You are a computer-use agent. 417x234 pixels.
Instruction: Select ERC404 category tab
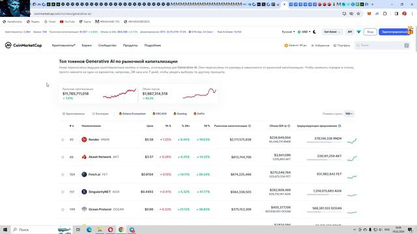pos(159,114)
